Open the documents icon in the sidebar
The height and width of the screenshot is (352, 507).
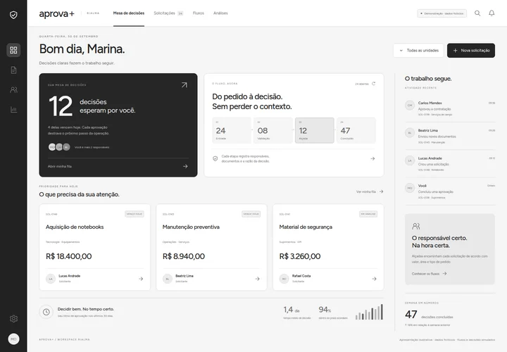pos(13,70)
